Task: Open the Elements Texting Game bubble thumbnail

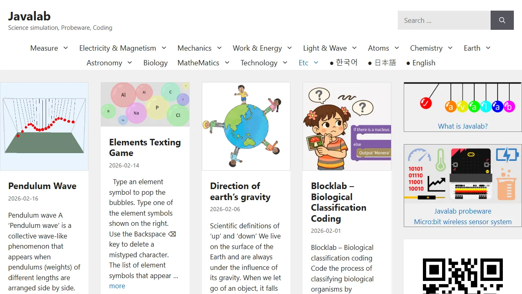Action: [x=145, y=104]
